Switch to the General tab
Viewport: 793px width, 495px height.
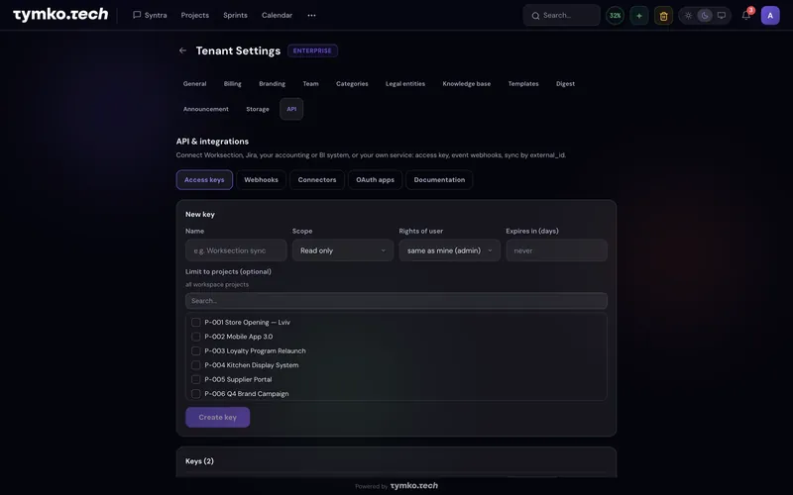pos(194,84)
